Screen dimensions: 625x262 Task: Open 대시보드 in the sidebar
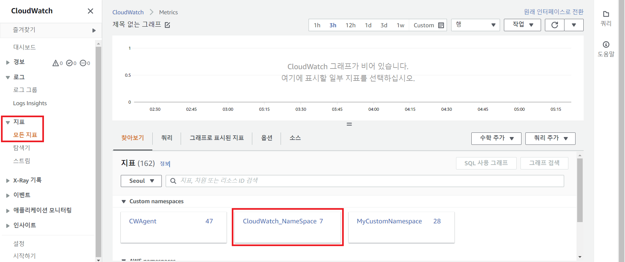(x=24, y=47)
